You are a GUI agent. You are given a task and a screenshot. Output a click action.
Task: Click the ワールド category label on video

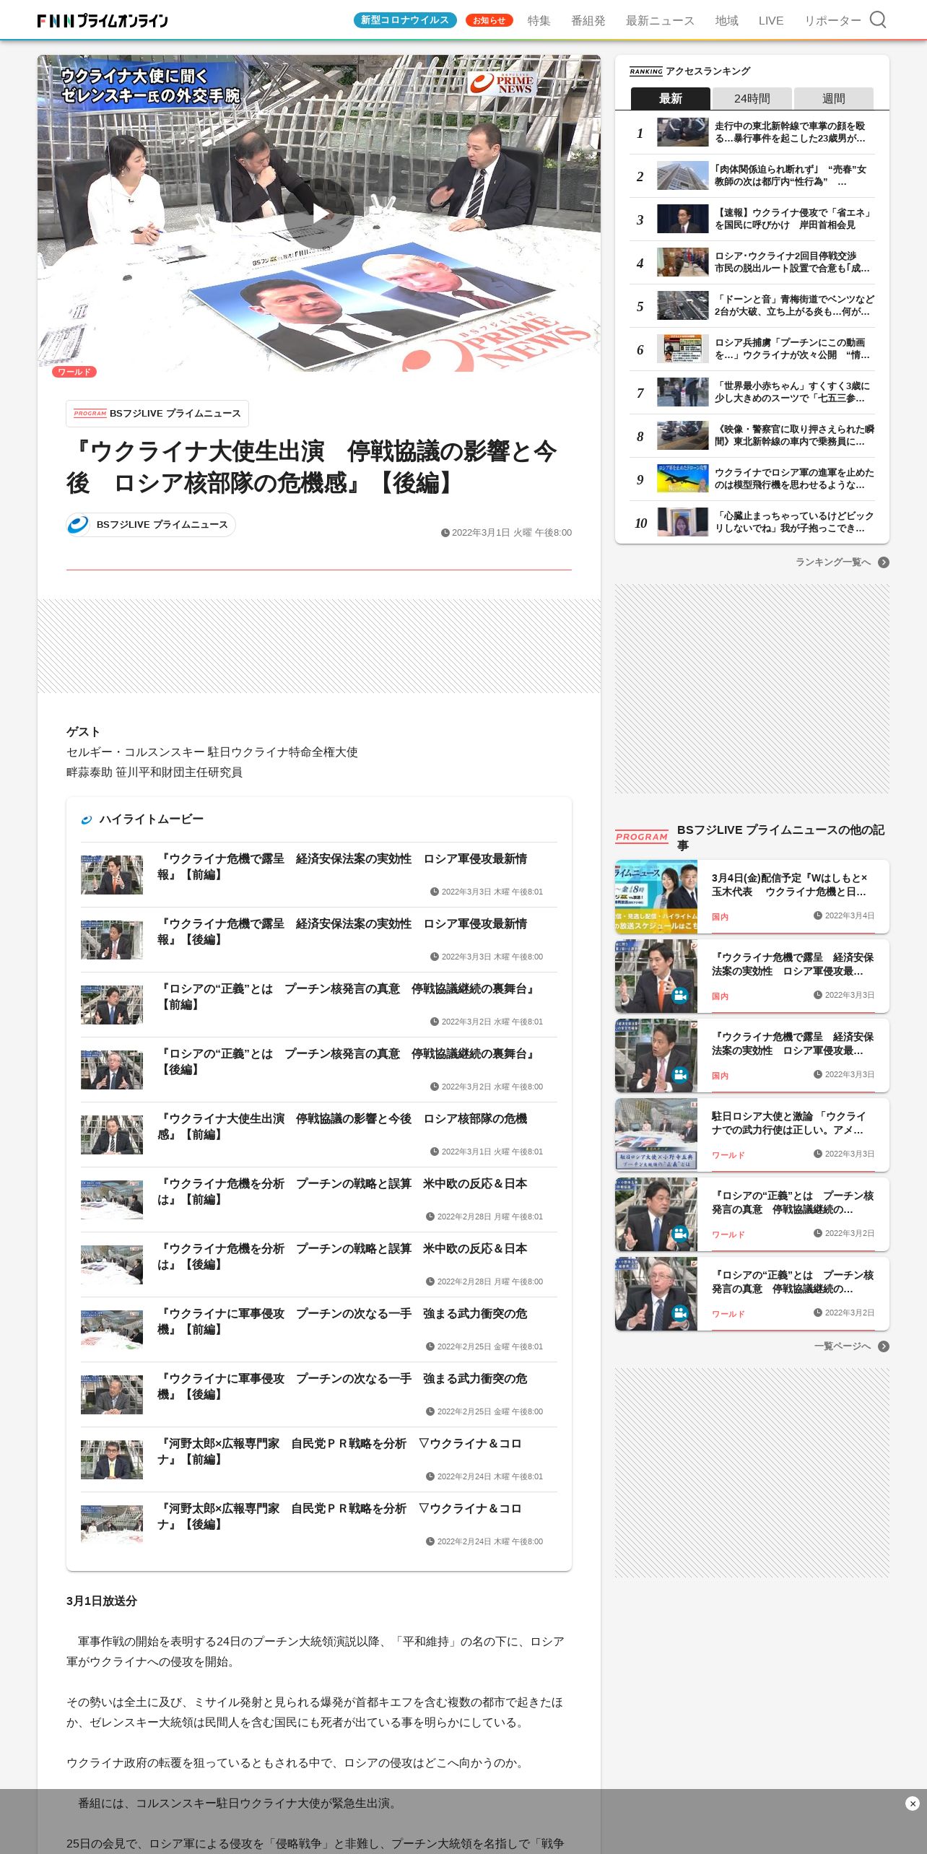(74, 372)
